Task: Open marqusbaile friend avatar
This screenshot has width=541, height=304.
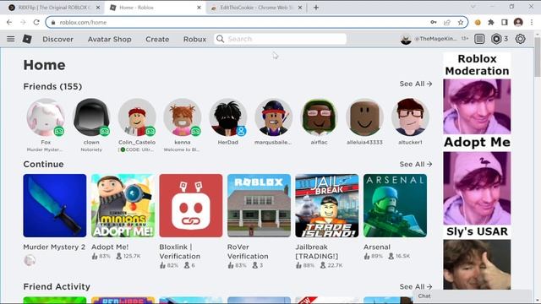Action: click(x=273, y=117)
